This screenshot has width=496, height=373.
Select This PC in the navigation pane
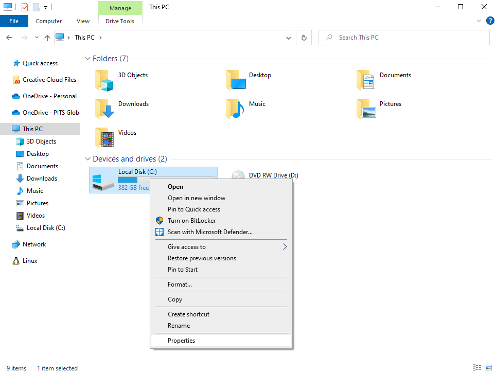(x=40, y=129)
